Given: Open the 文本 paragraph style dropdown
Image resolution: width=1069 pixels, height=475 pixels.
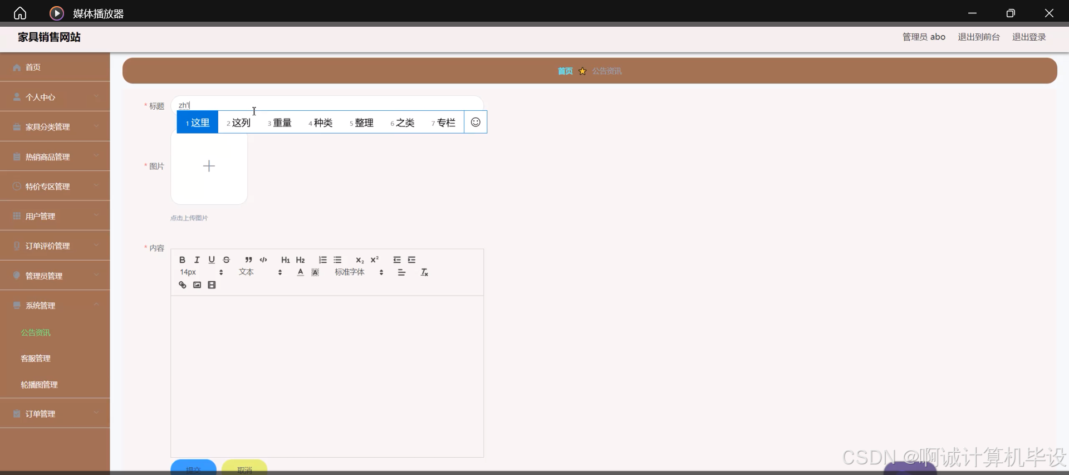Looking at the screenshot, I should tap(261, 272).
